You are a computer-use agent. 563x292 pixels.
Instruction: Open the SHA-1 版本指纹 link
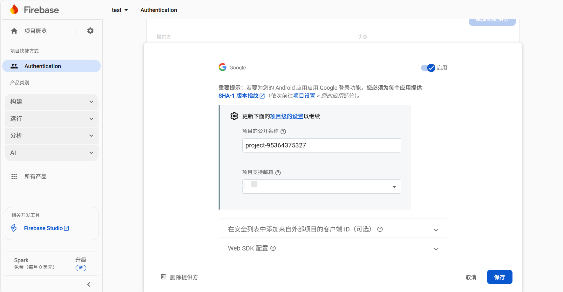pyautogui.click(x=239, y=95)
